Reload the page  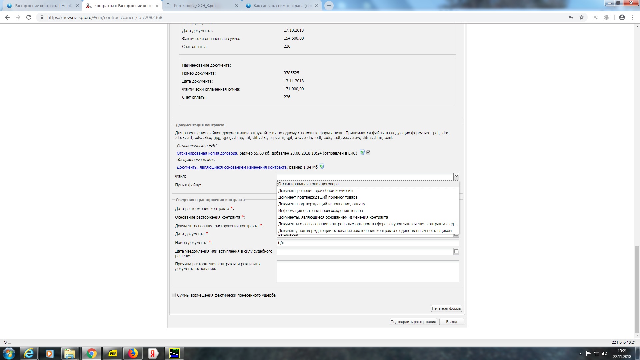[29, 17]
